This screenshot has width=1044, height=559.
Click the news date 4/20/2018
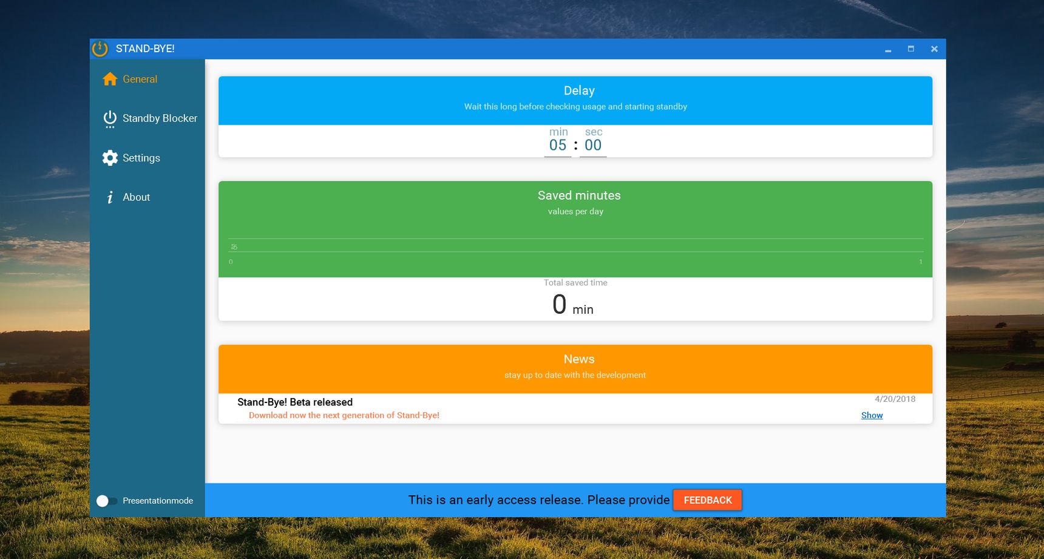895,399
